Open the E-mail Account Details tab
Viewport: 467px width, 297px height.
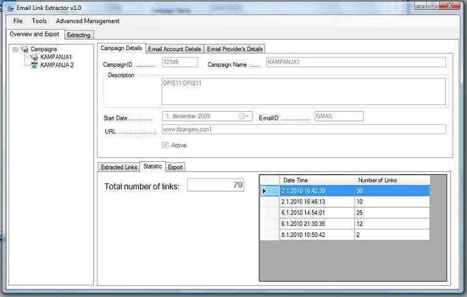[175, 49]
